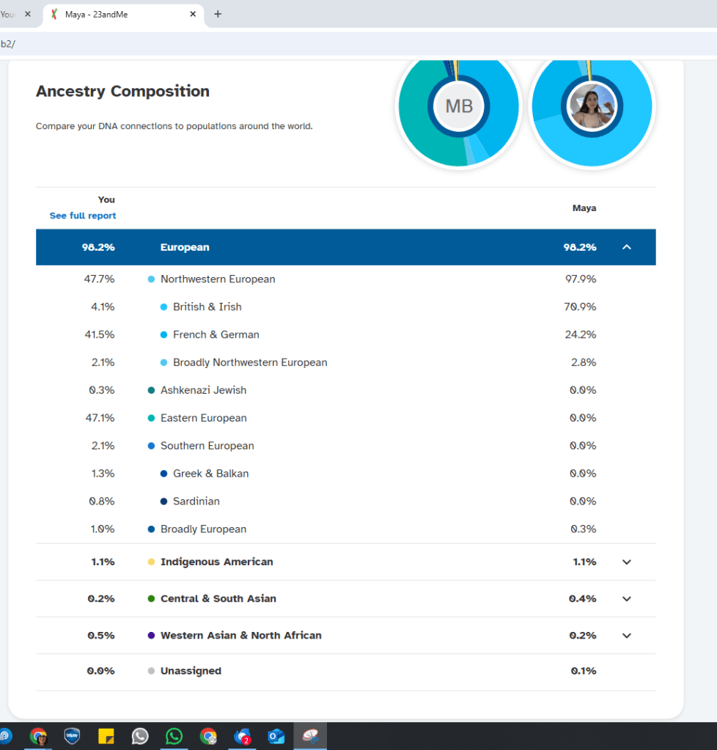Open Thunderbird icon with notification badge

coord(242,736)
